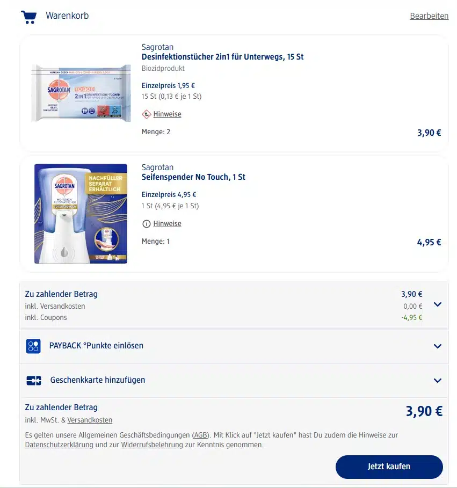Open the Versandkosten link under total amount

(90, 420)
